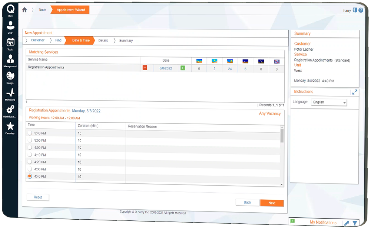The height and width of the screenshot is (230, 371).
Task: Go to the Customer wizard step
Action: (38, 40)
